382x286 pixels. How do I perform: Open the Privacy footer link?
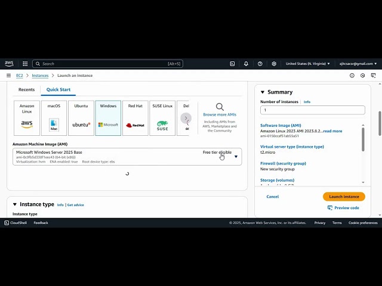point(320,223)
